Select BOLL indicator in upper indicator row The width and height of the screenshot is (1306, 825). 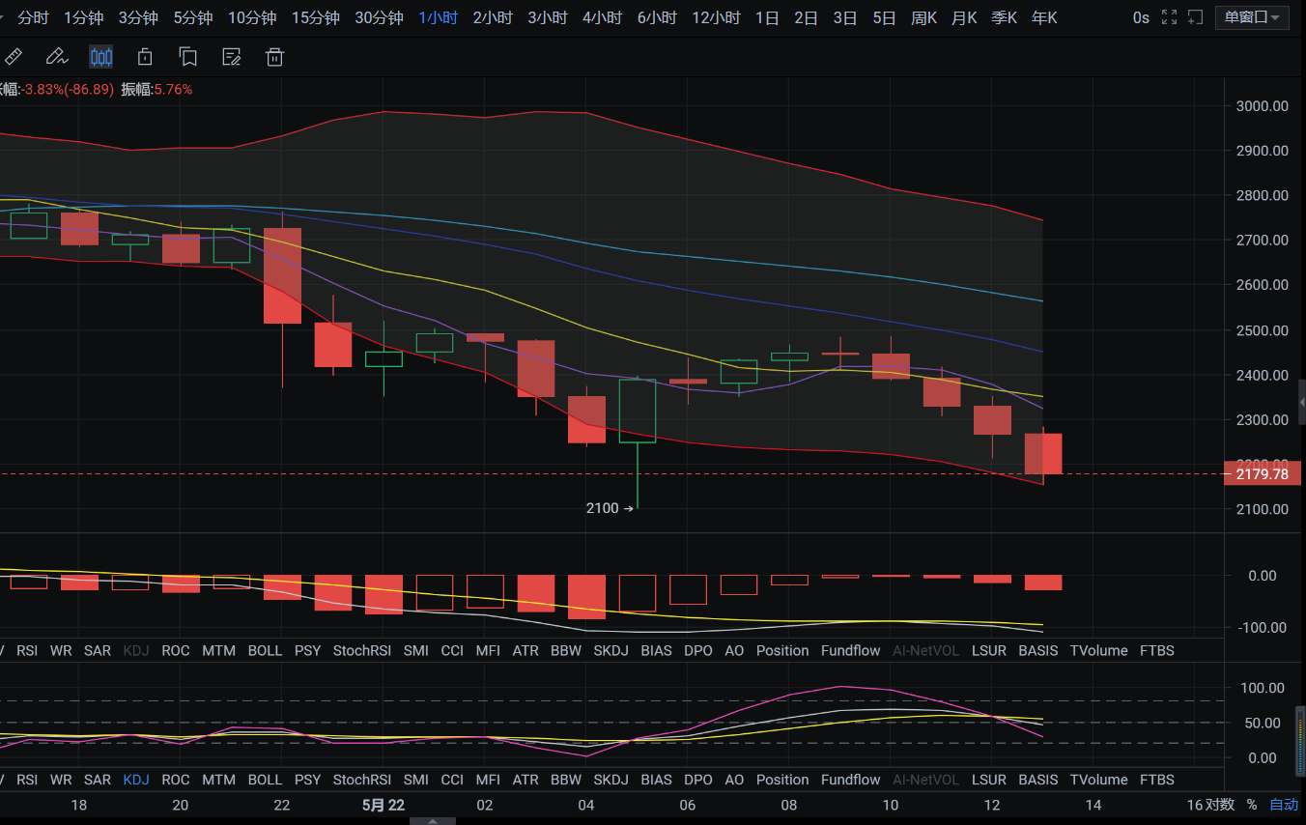[x=265, y=650]
